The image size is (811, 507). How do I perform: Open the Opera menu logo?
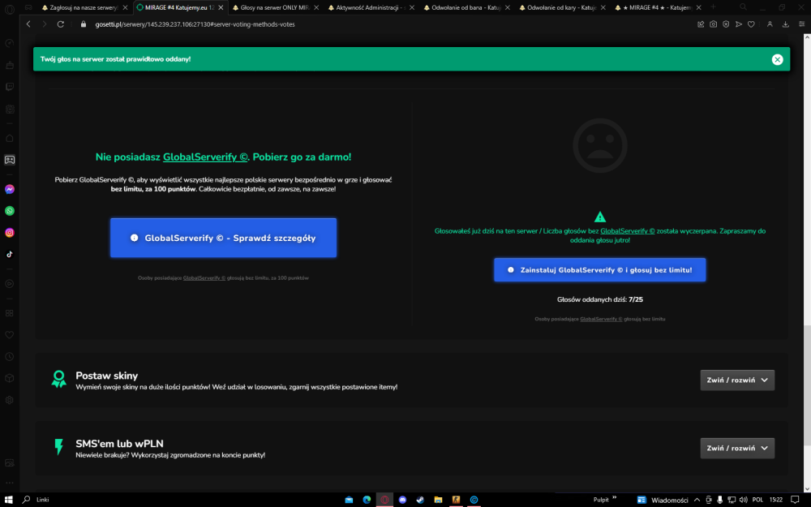(9, 9)
